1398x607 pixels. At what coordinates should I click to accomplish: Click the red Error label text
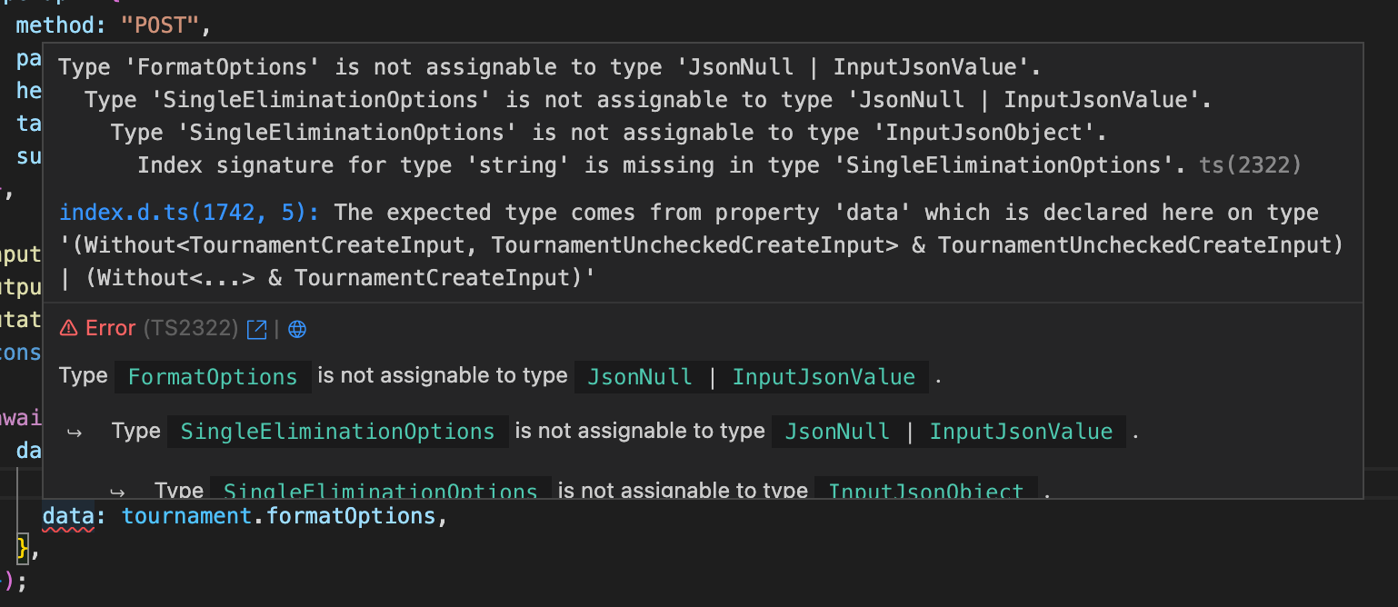[110, 328]
